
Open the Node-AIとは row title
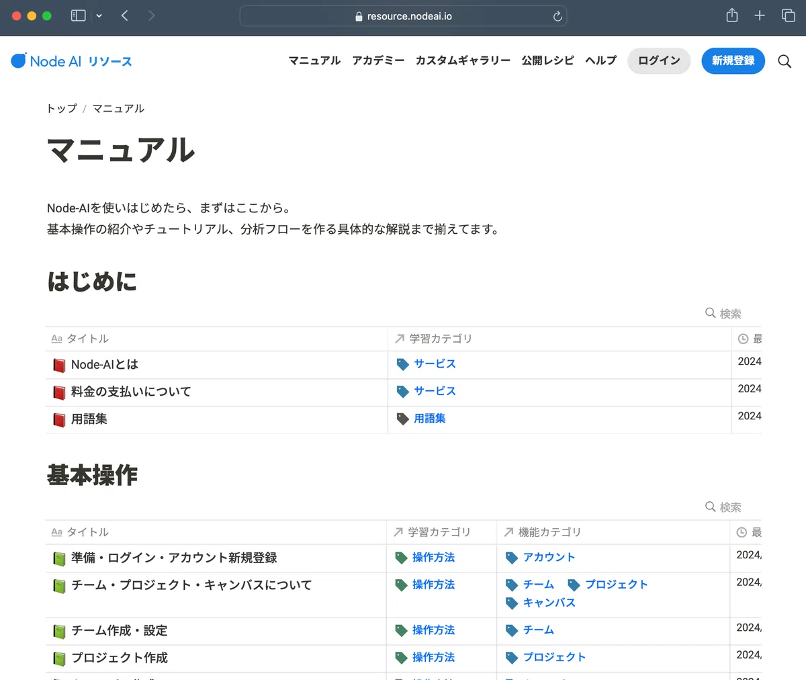pyautogui.click(x=105, y=364)
